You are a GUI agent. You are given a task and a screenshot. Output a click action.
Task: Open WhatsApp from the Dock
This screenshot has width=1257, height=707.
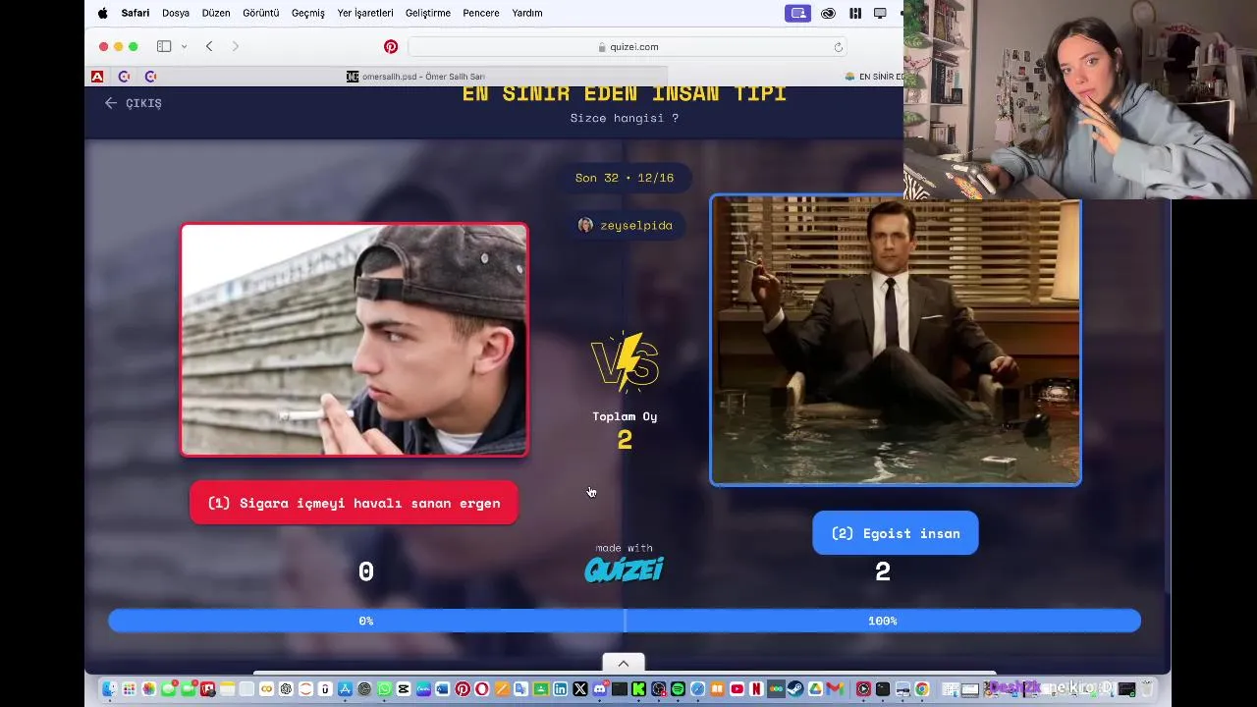pos(384,689)
